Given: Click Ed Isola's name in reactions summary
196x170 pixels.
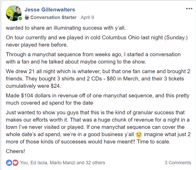Looking at the screenshot, I should click(39, 163).
